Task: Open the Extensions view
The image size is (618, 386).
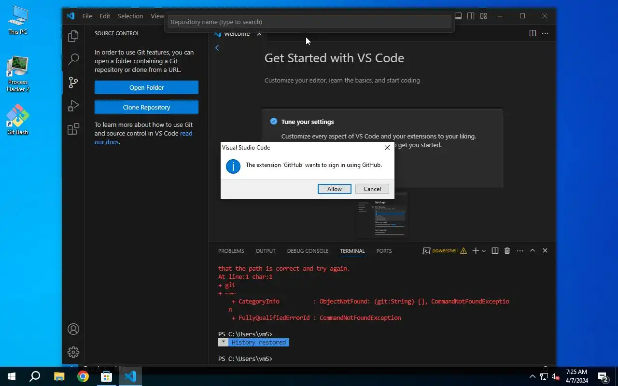Action: pyautogui.click(x=73, y=129)
